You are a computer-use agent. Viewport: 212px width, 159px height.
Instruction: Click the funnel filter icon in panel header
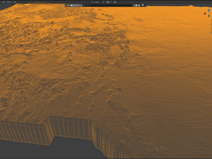143,5
